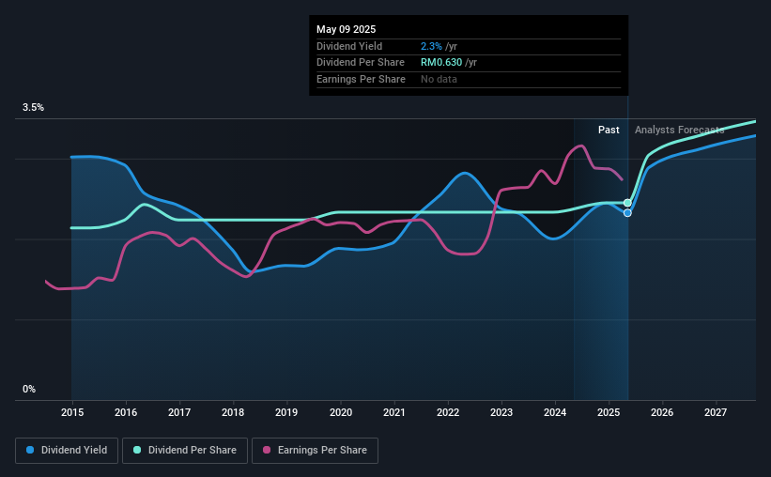The width and height of the screenshot is (771, 477).
Task: Click the 3.5% y-axis label
Action: [x=33, y=107]
